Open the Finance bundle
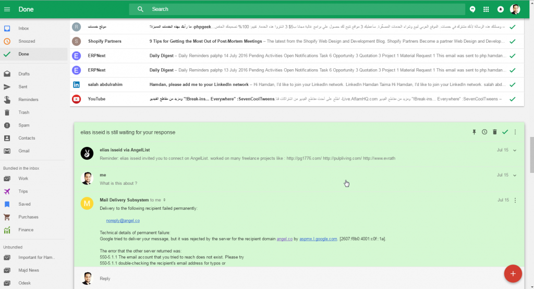Image resolution: width=534 pixels, height=289 pixels. tap(34, 230)
